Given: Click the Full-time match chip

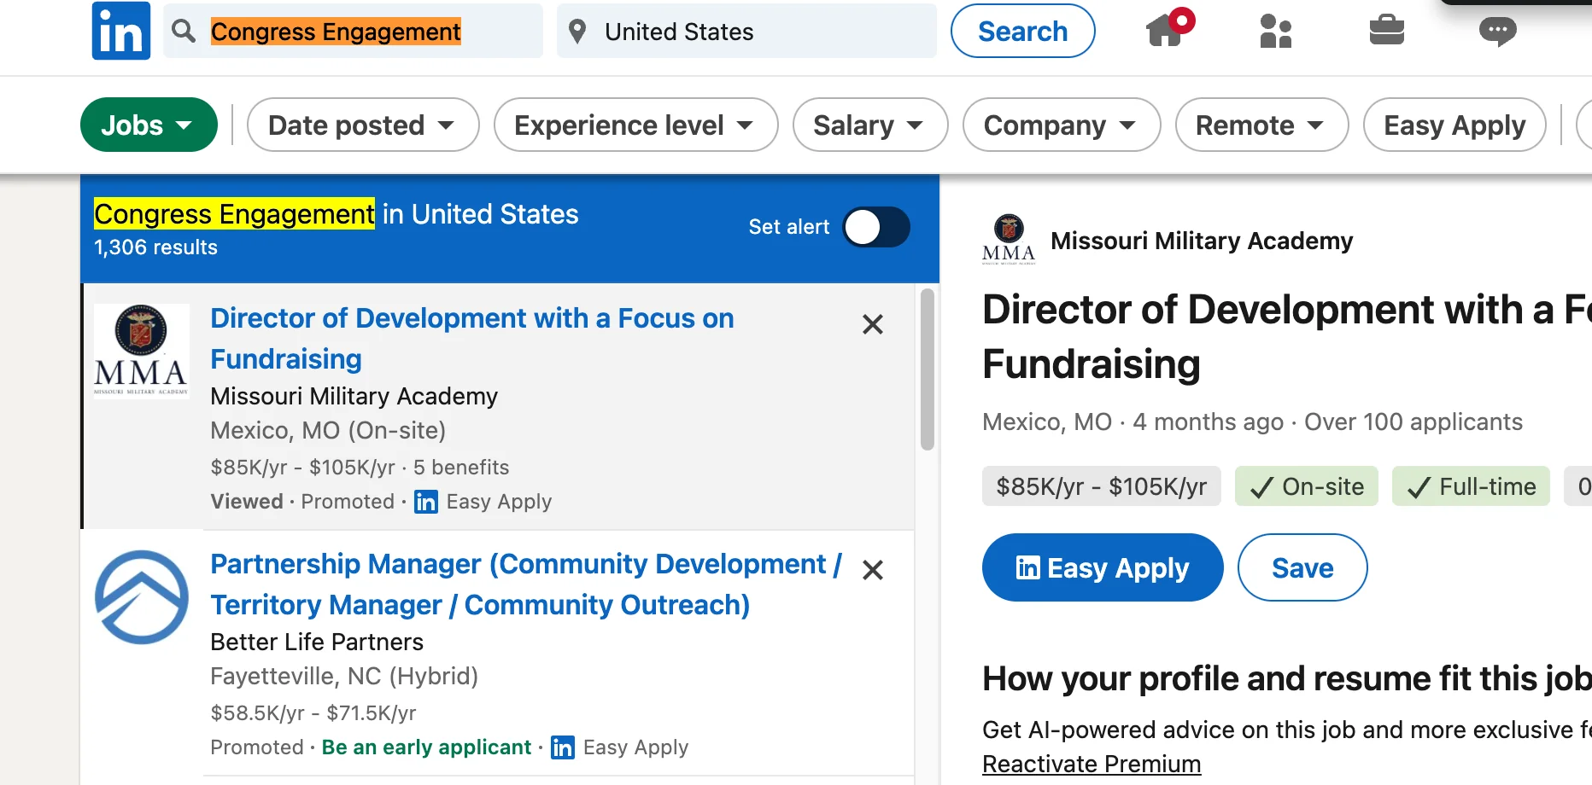Looking at the screenshot, I should pos(1471,486).
